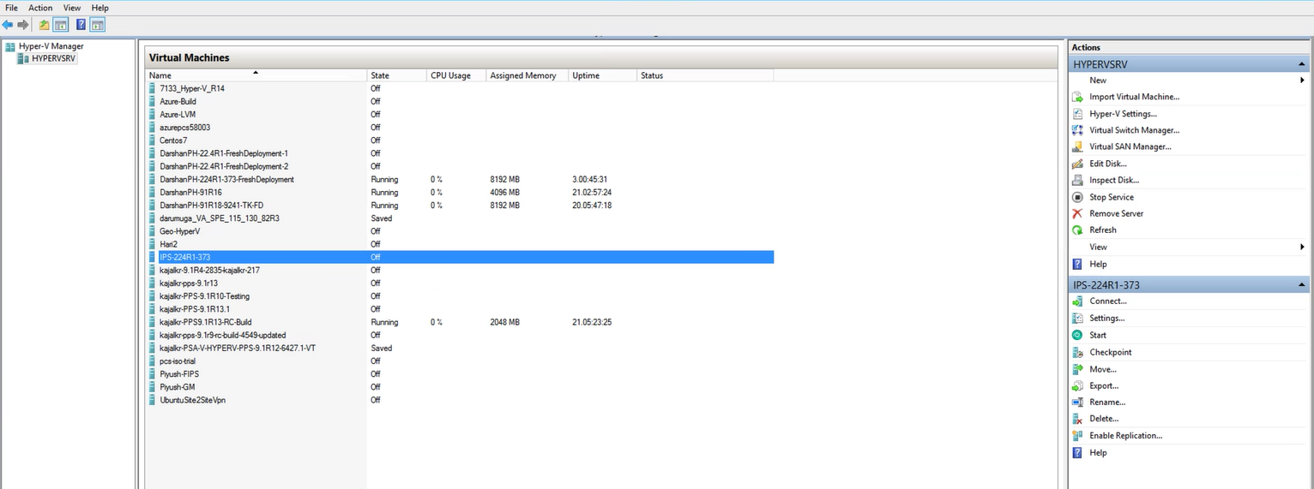Click the Inspect Disk icon
The image size is (1314, 489).
click(x=1078, y=180)
